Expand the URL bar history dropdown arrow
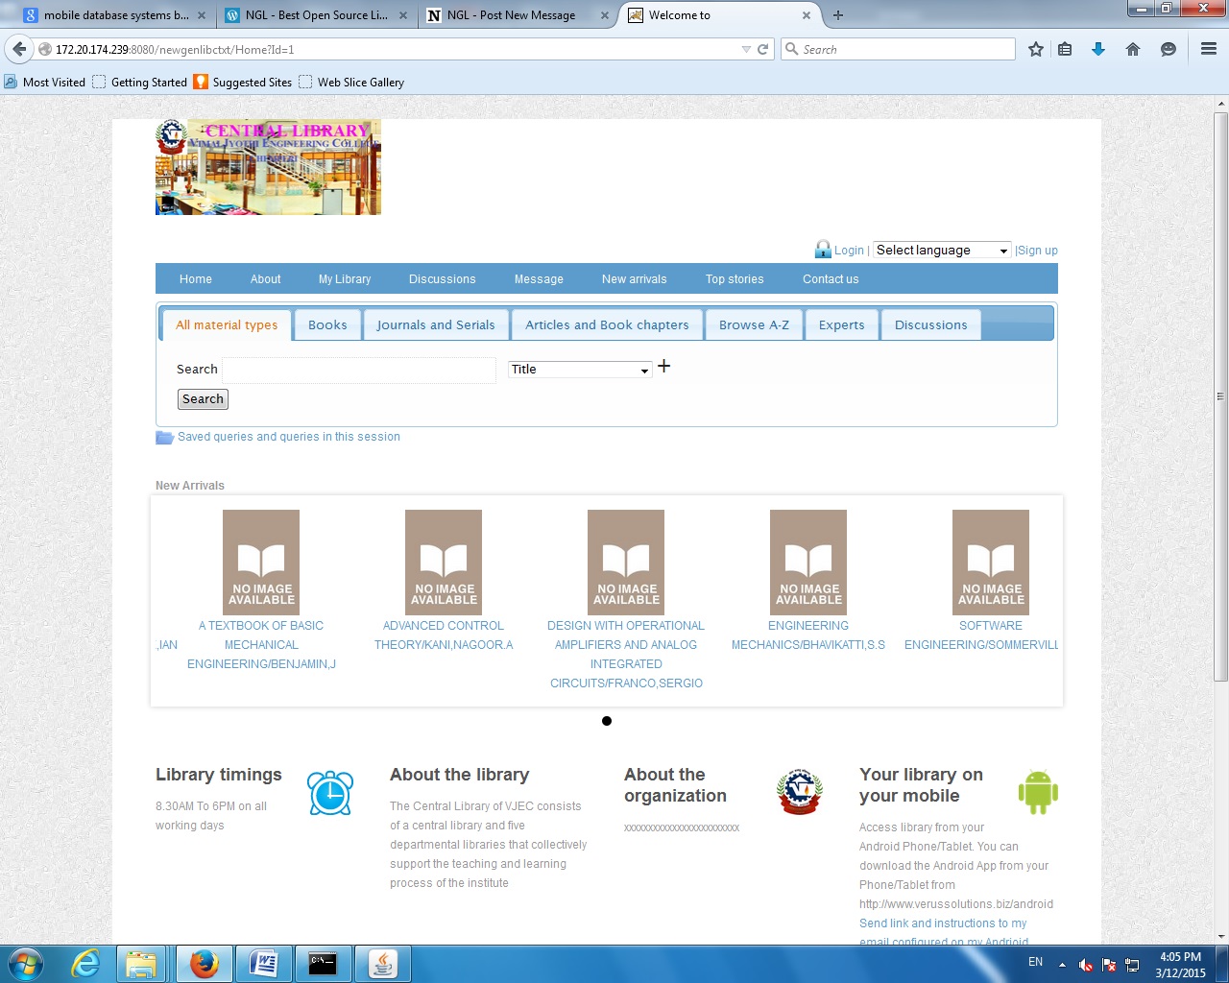Screen dimensions: 1229x983 pyautogui.click(x=746, y=50)
